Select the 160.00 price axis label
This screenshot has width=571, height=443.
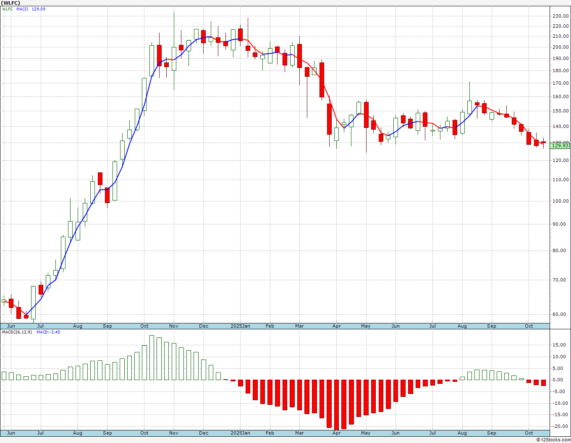561,96
